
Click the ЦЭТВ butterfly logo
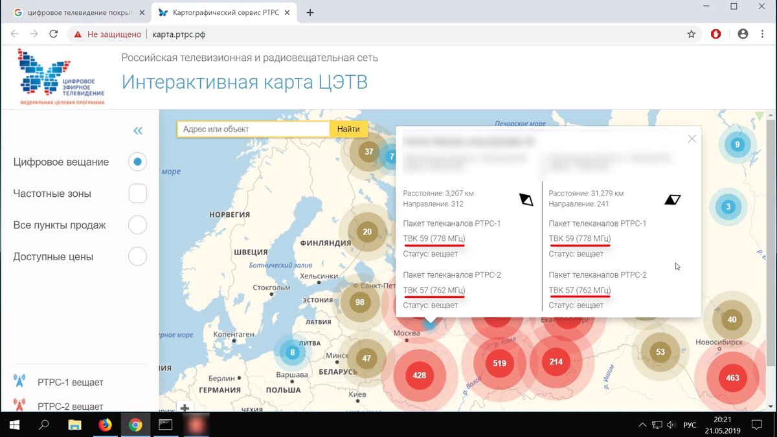pyautogui.click(x=60, y=76)
